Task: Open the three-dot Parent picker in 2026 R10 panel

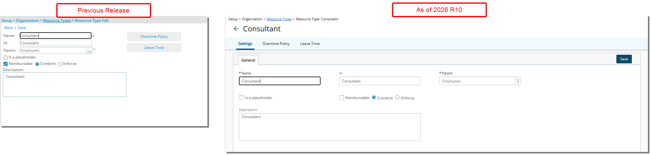Action: (x=518, y=81)
